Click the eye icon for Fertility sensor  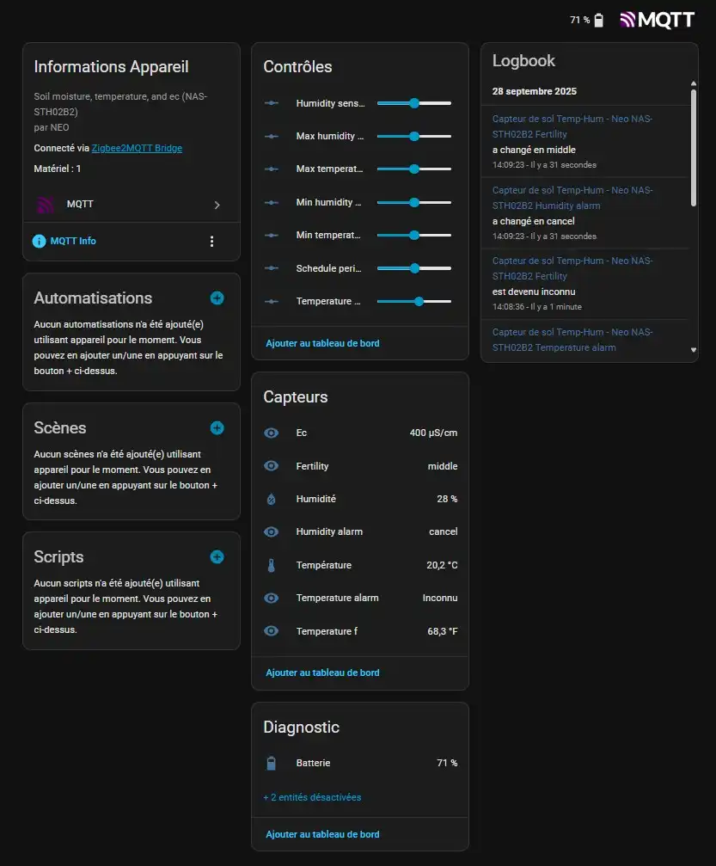coord(272,466)
